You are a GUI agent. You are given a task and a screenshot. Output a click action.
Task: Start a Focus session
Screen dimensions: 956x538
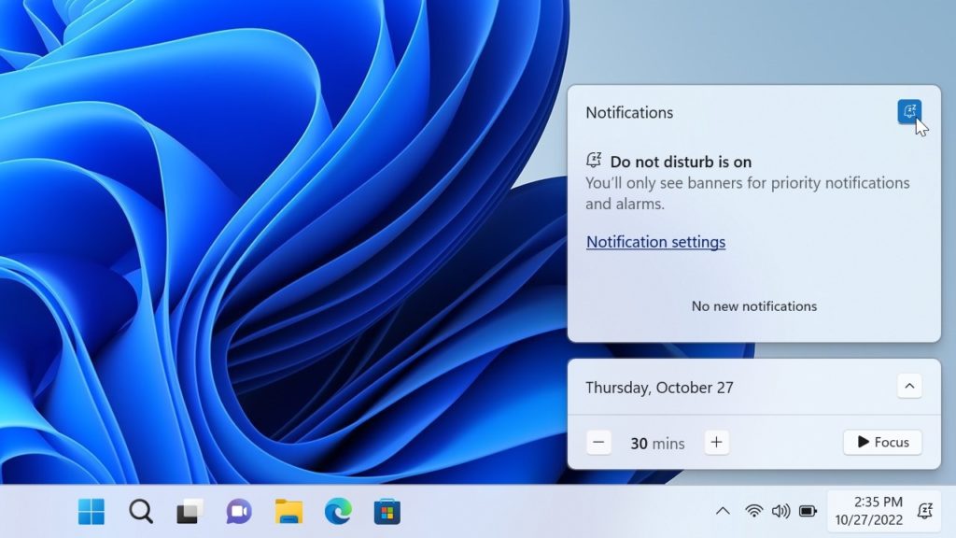click(881, 442)
